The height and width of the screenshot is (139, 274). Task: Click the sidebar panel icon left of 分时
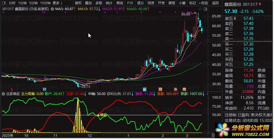click(x=4, y=3)
